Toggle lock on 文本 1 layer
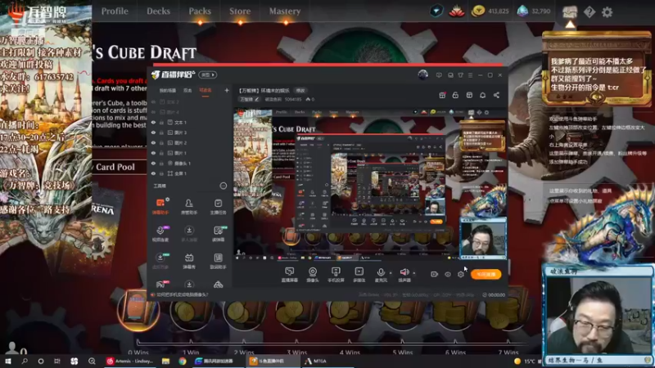 coord(161,122)
